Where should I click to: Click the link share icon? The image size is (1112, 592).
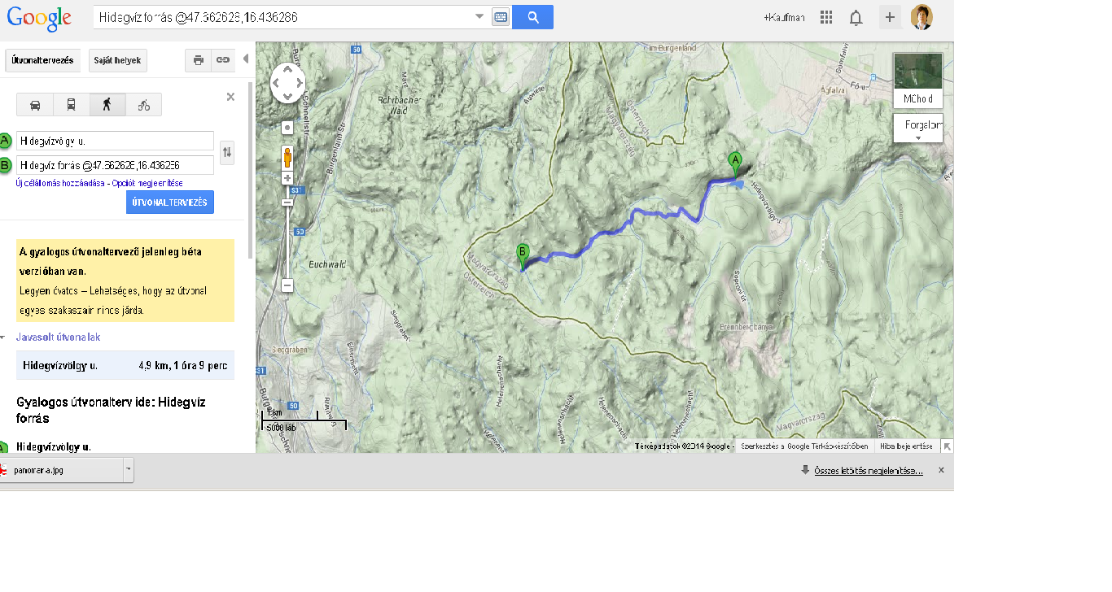[222, 60]
